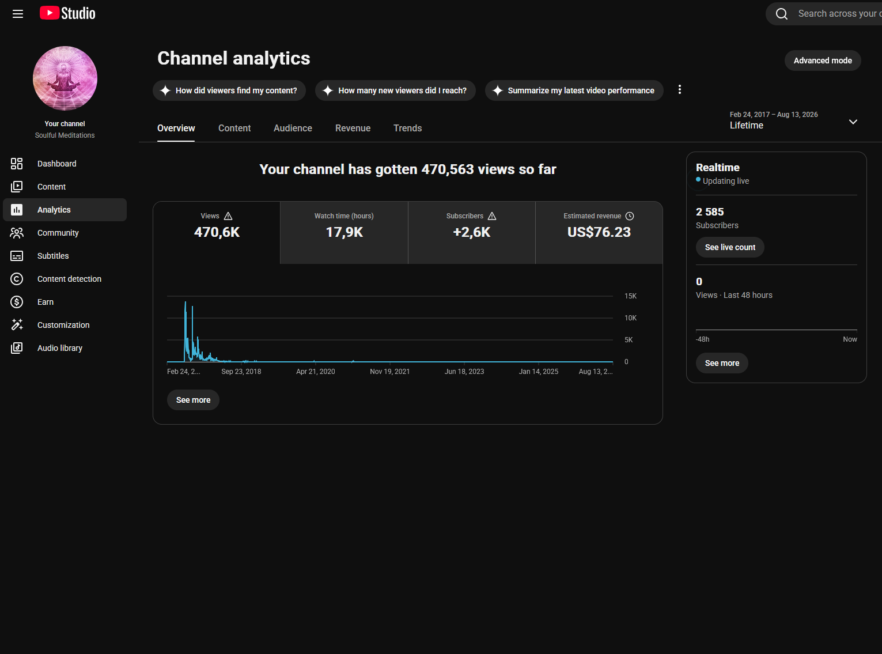
Task: Click the YouTube Studio logo
Action: click(67, 13)
